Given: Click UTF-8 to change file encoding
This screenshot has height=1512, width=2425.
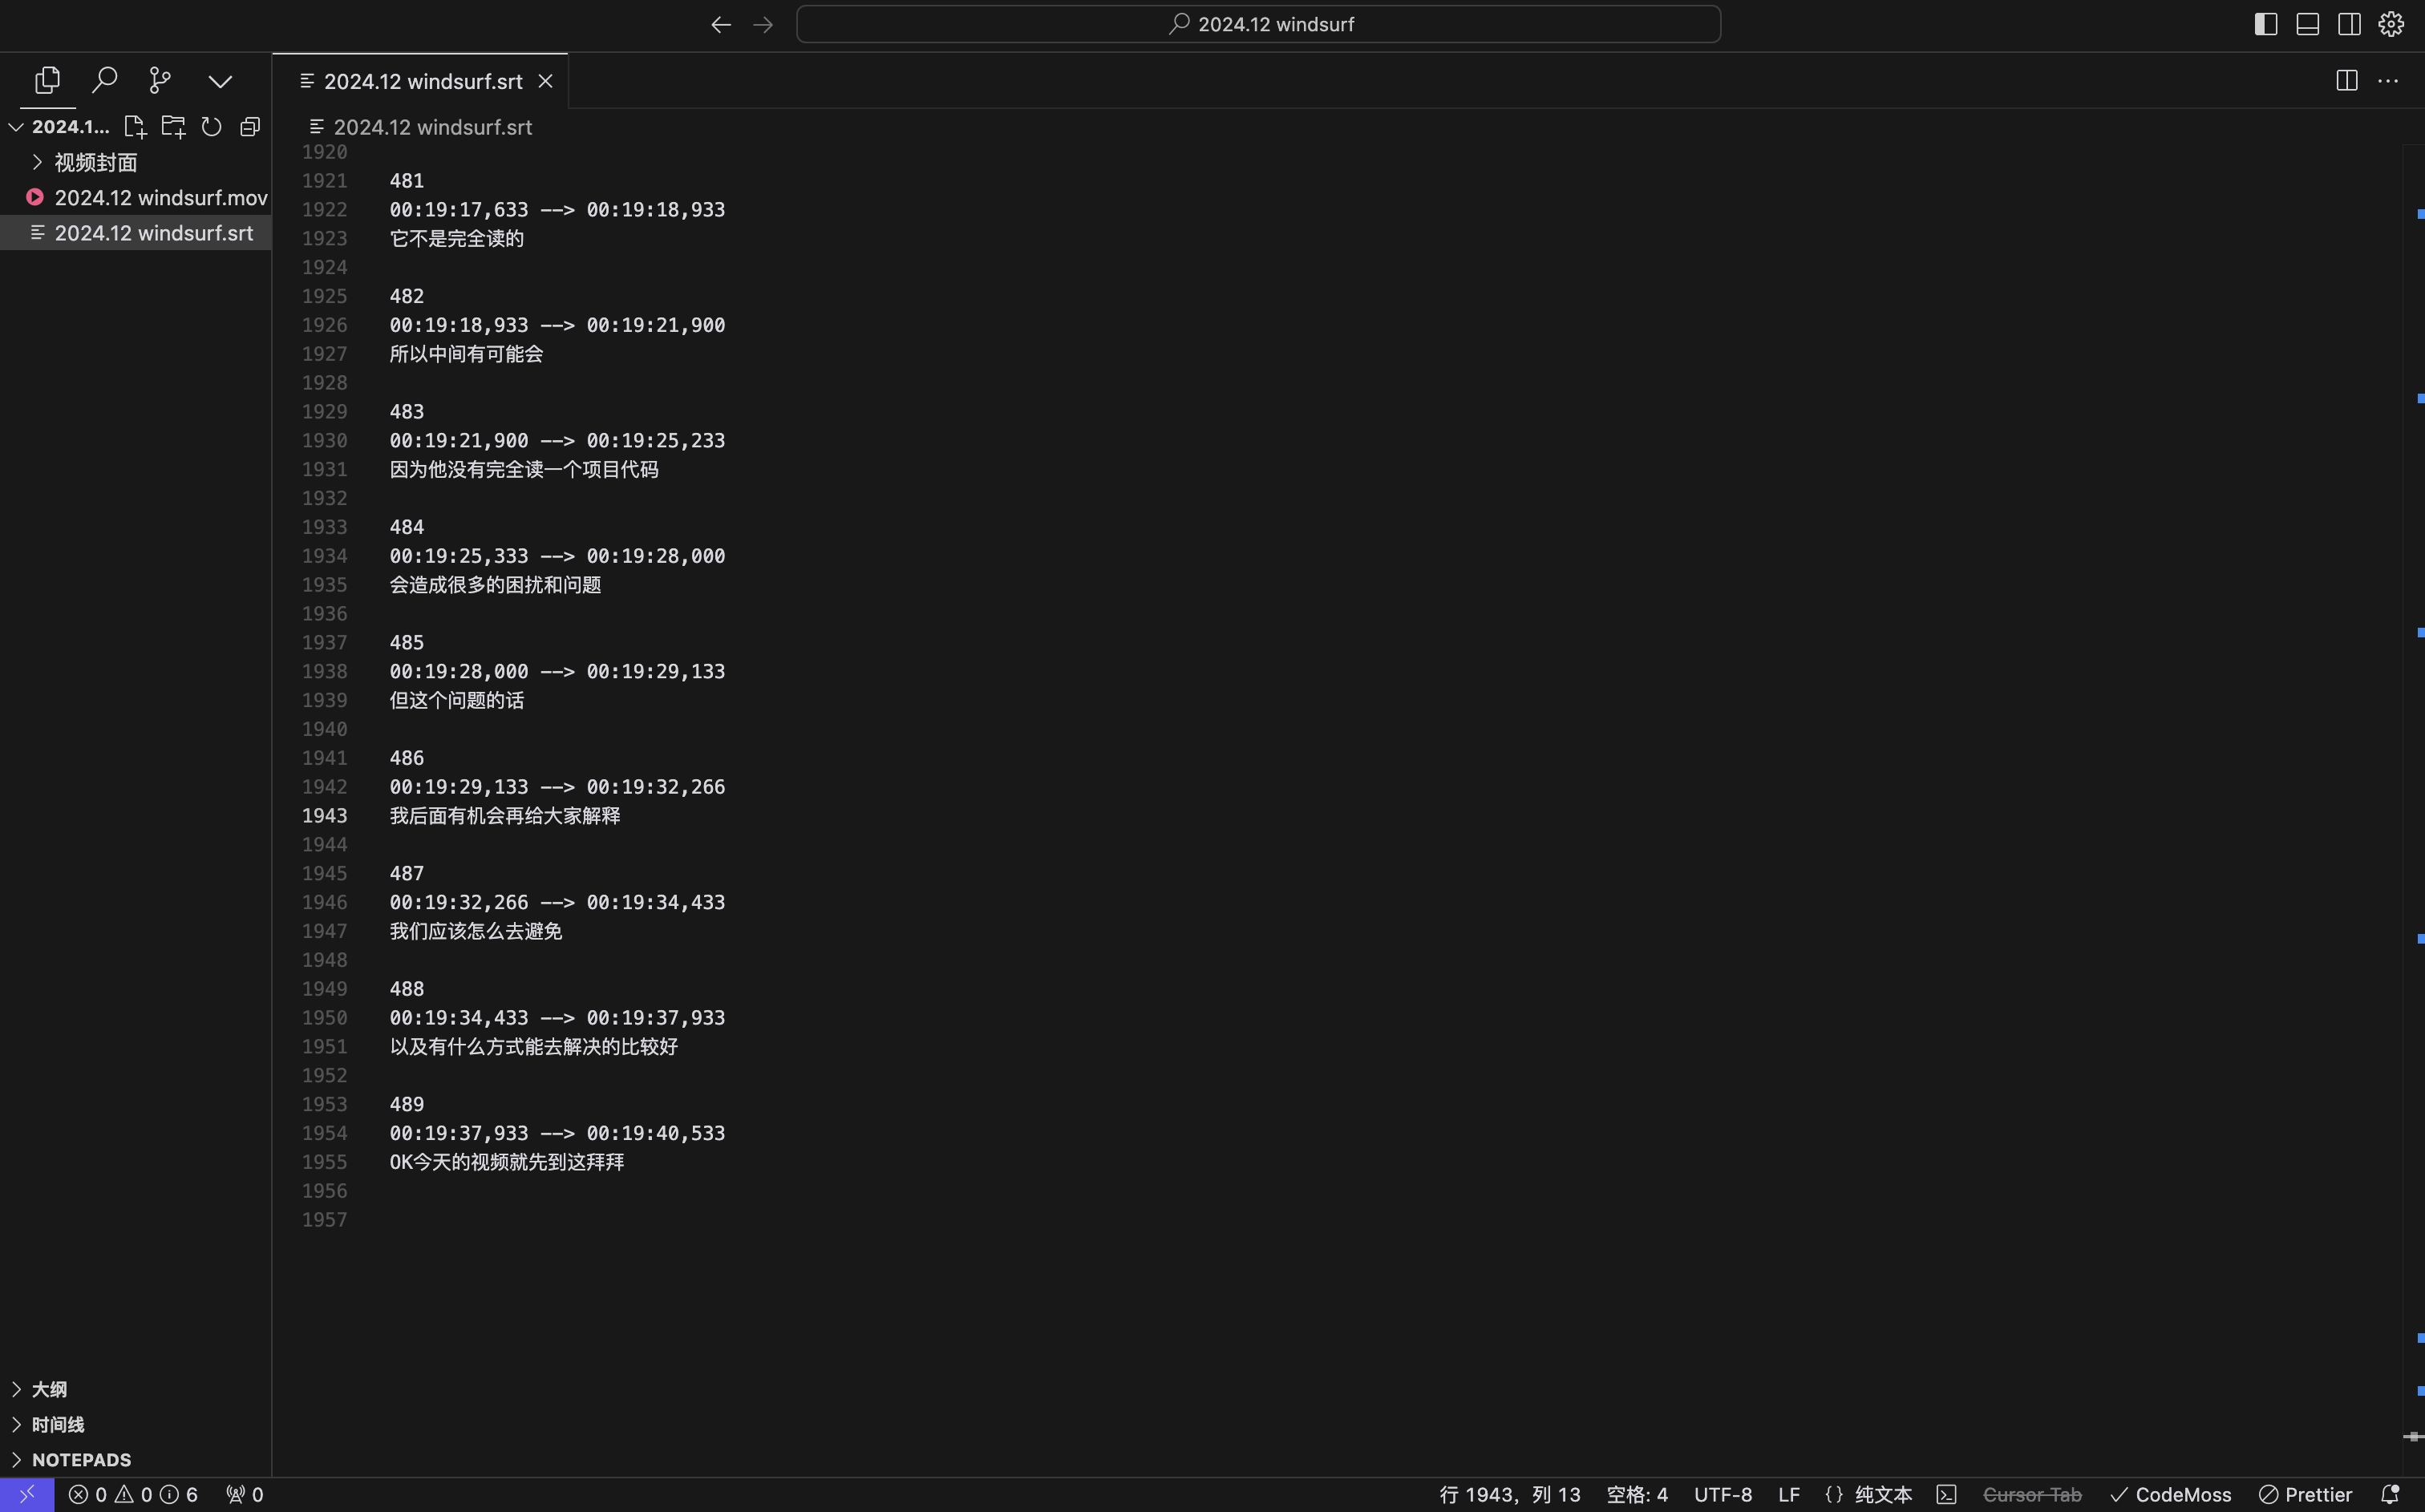Looking at the screenshot, I should coord(1723,1494).
